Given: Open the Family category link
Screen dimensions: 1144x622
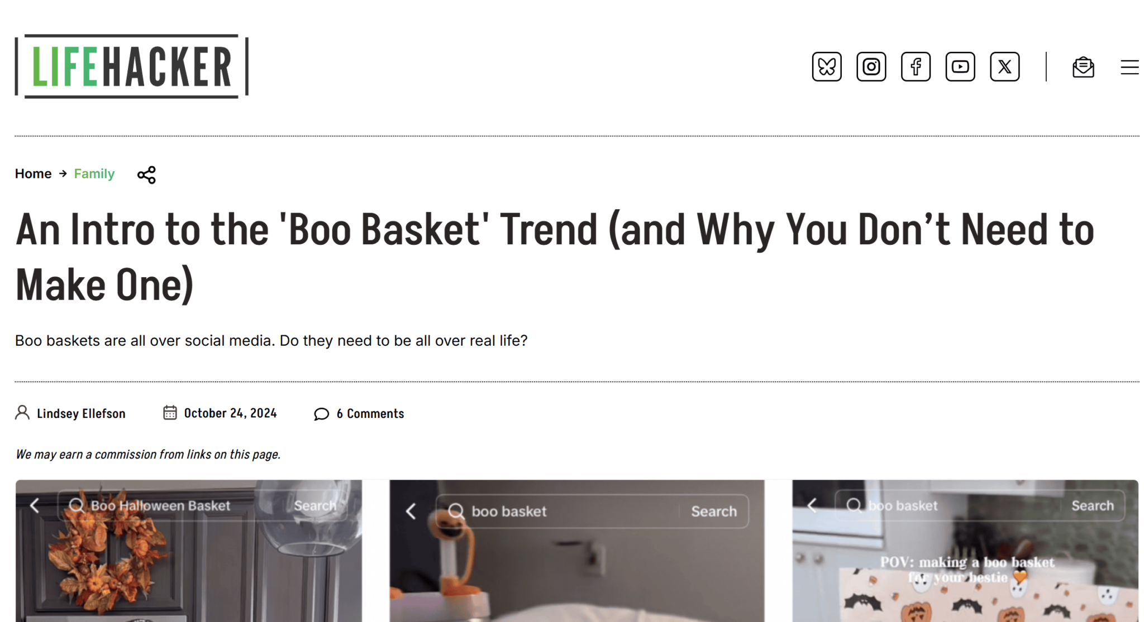Looking at the screenshot, I should pyautogui.click(x=94, y=173).
